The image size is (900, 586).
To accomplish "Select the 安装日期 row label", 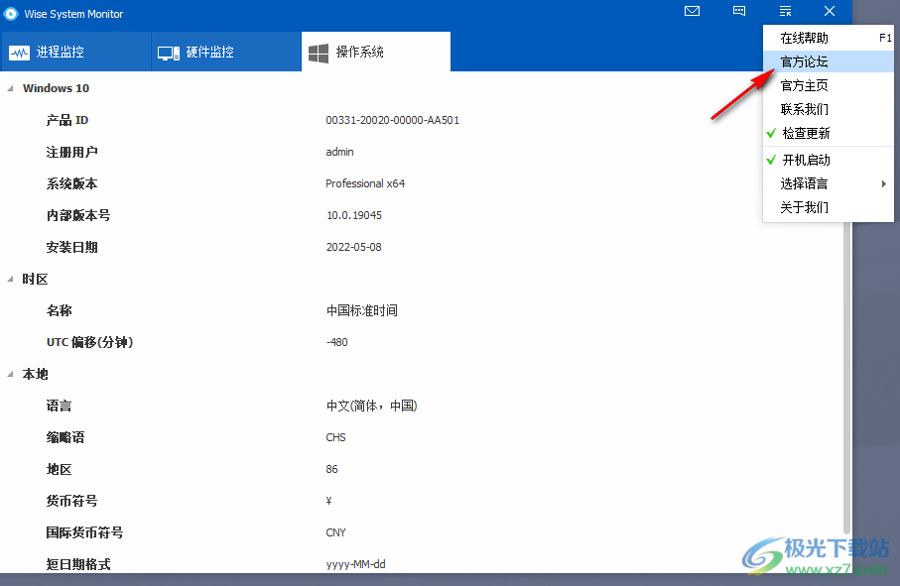I will tap(71, 247).
